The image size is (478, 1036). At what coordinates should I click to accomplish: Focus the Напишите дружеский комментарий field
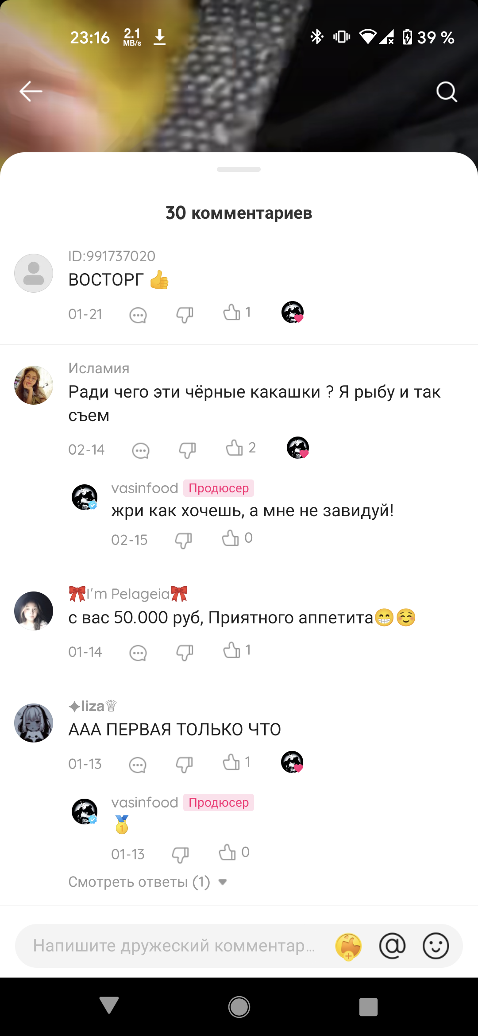[x=175, y=946]
